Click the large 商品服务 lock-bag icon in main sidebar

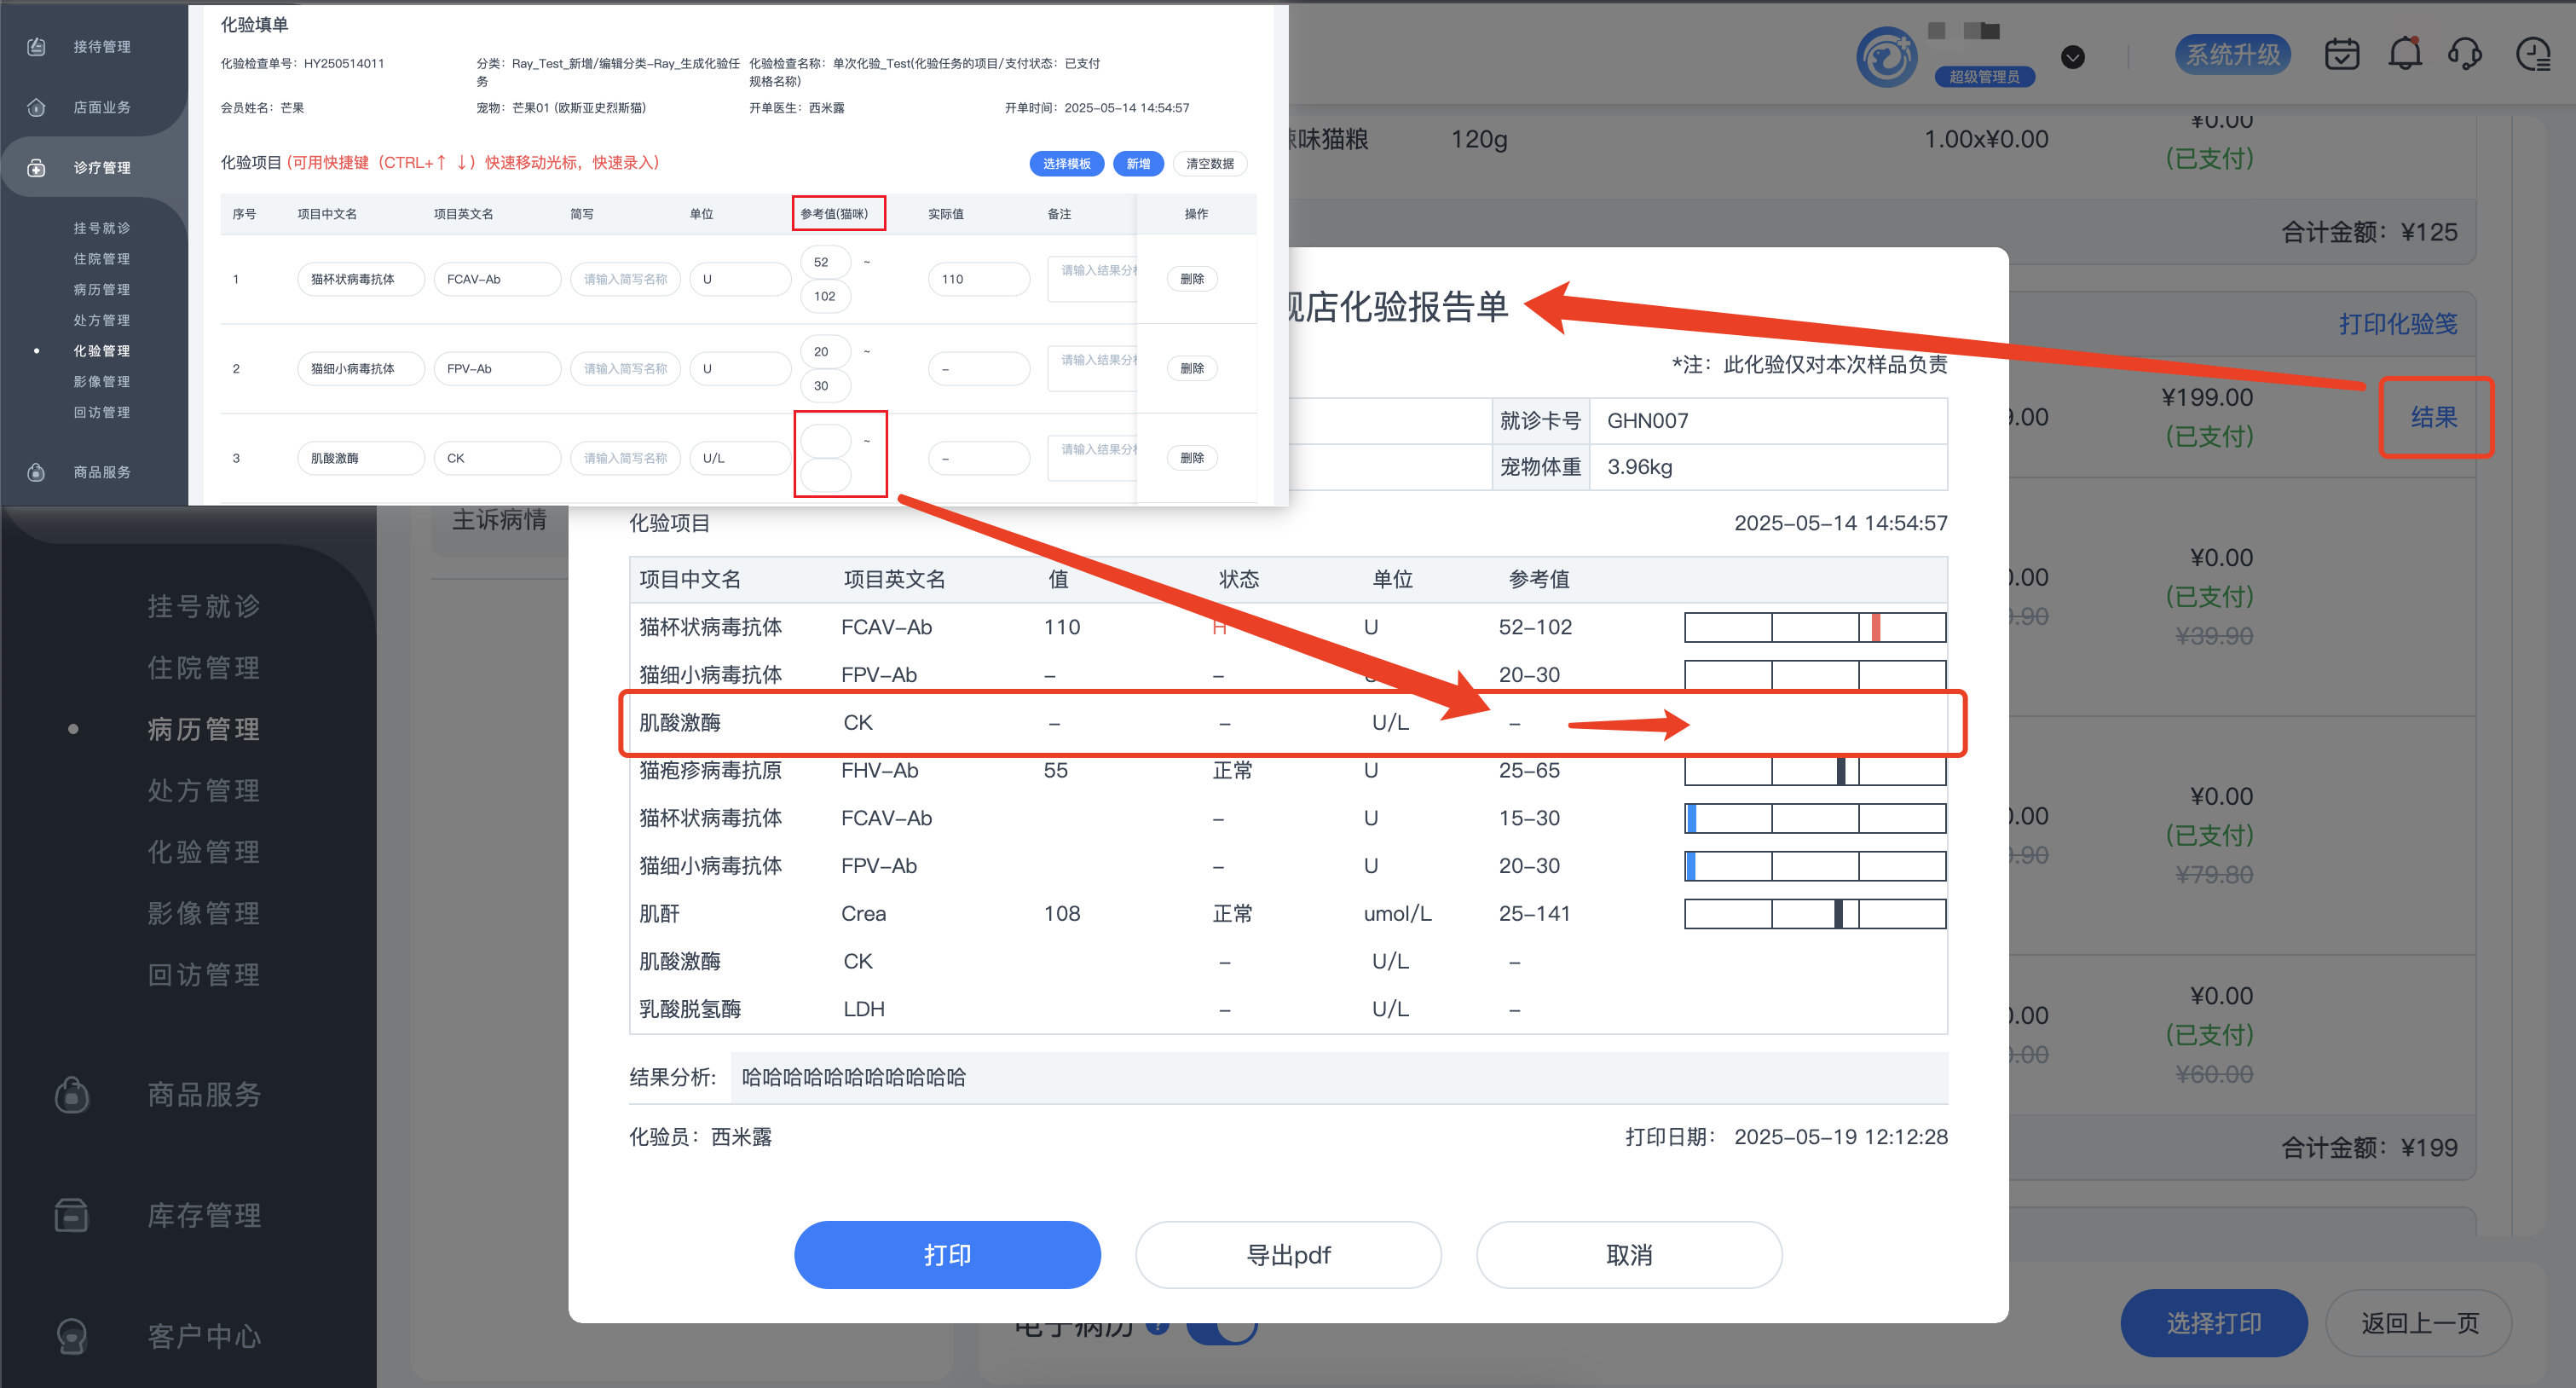pos(71,1094)
